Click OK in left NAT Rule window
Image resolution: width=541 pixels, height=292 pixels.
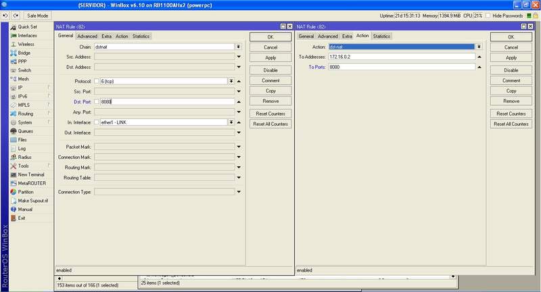click(x=270, y=37)
